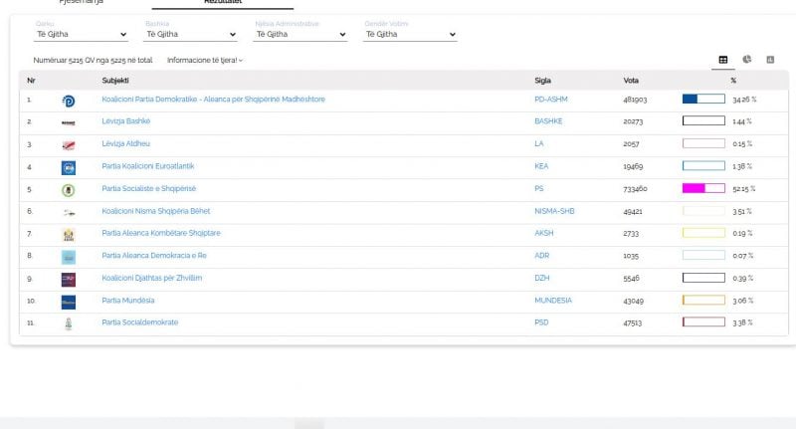The width and height of the screenshot is (796, 429).
Task: Click the Aleanca Kombëtare Shqiptare logo
Action: 69,235
